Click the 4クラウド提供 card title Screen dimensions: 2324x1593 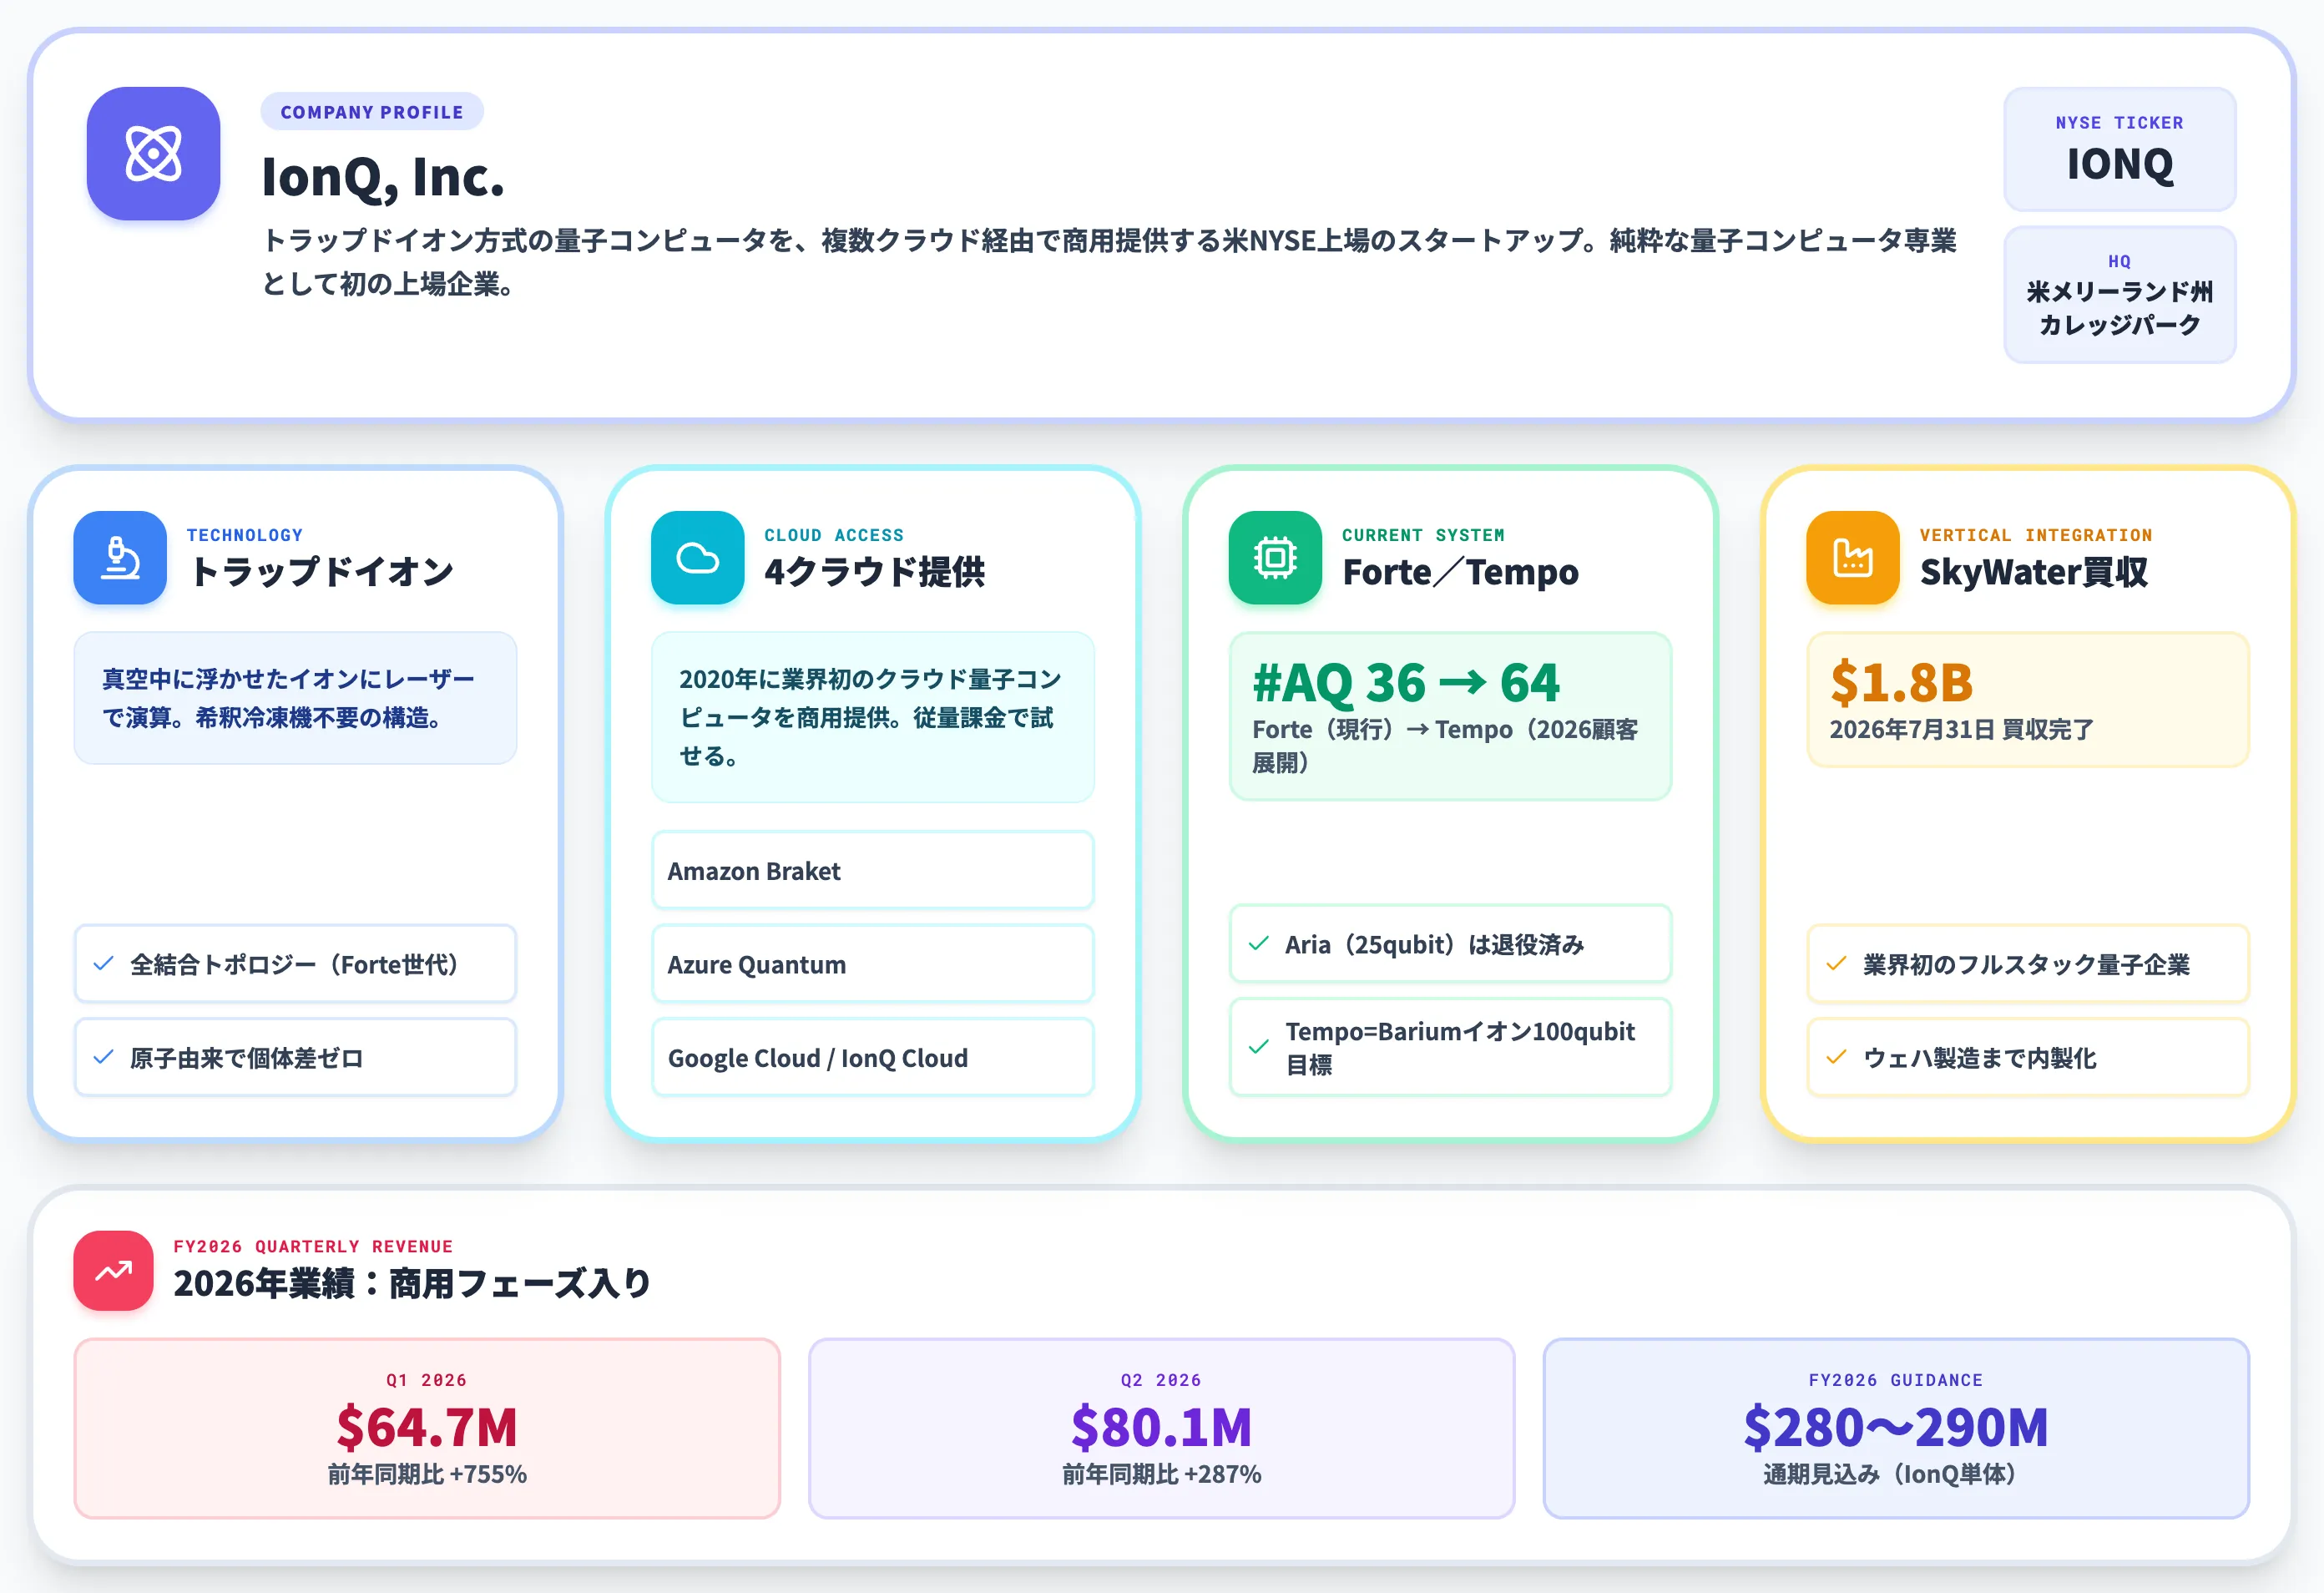(x=874, y=572)
